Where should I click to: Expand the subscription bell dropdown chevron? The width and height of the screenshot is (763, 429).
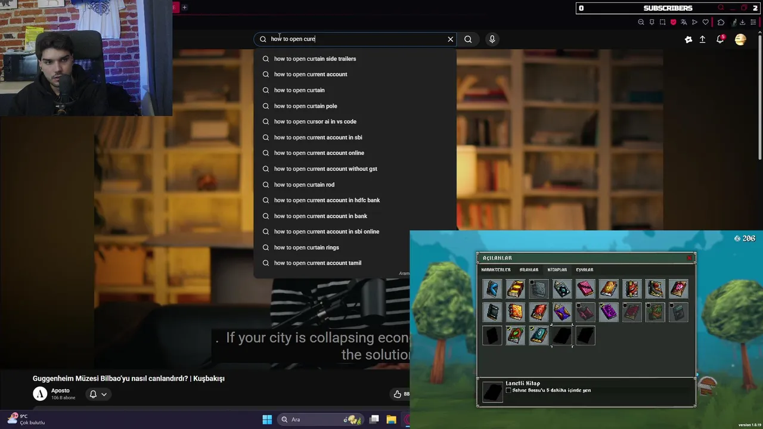pos(104,394)
